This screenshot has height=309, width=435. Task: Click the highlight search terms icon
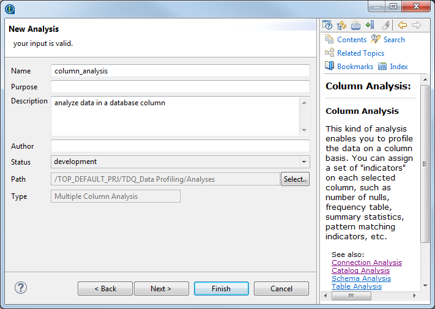[x=385, y=25]
